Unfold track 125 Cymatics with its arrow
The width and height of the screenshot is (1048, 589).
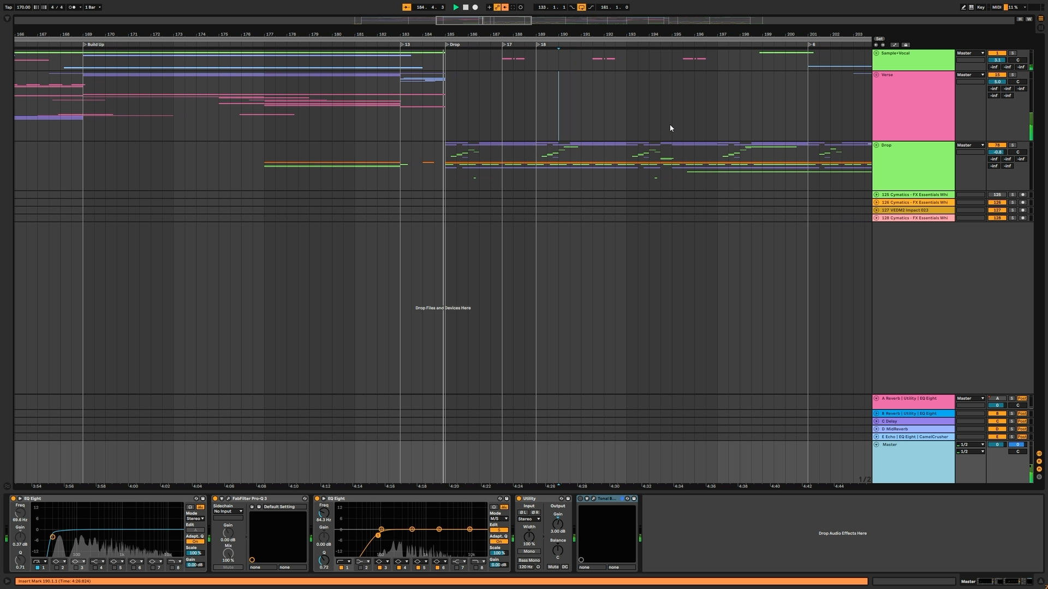[x=876, y=195]
